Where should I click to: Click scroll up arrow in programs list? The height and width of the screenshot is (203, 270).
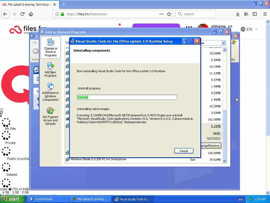[224, 50]
